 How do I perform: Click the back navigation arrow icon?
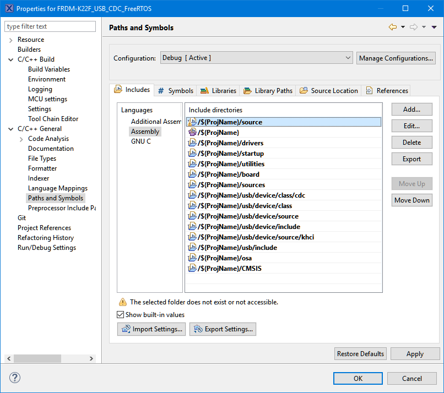coord(392,27)
